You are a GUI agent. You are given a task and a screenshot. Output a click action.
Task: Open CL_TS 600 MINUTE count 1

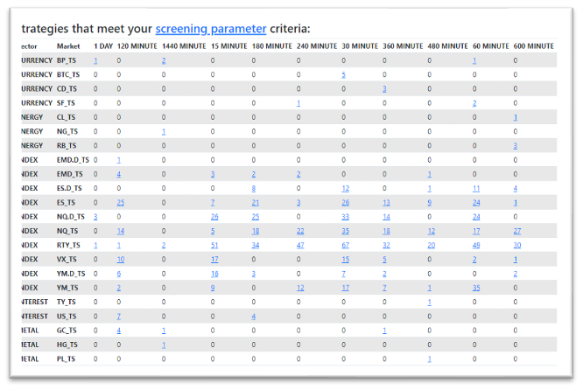click(x=516, y=117)
